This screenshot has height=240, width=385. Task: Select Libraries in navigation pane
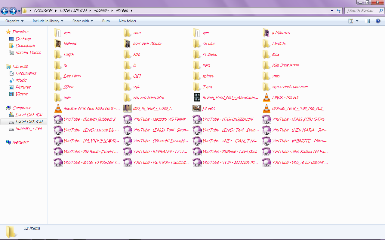(20, 66)
